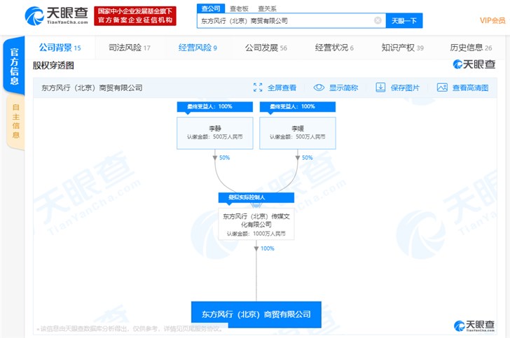Click the 保存图片 button
The width and height of the screenshot is (510, 338).
[397, 87]
